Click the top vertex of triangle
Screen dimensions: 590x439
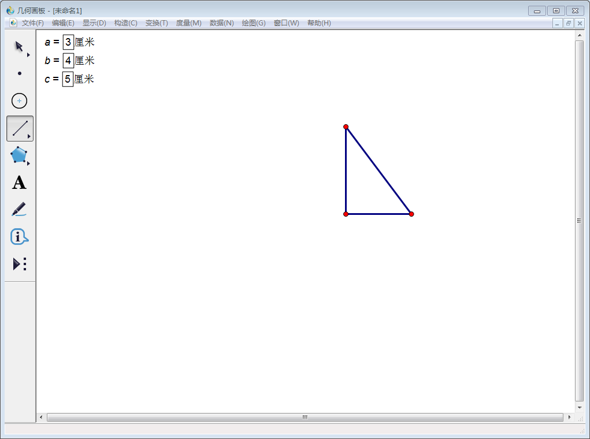coord(346,127)
